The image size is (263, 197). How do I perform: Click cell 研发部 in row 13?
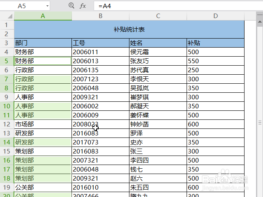(43, 133)
